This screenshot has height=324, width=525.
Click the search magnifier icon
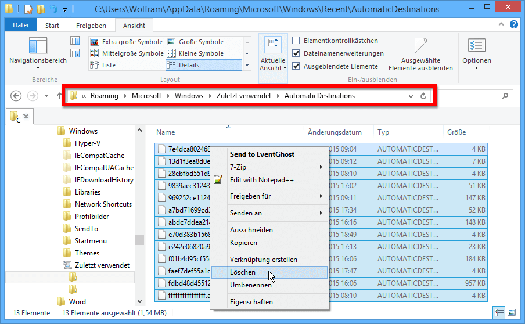pos(505,96)
